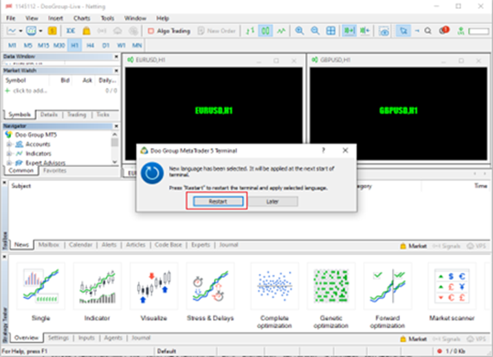Screen dimensions: 493x357
Task: Click the tile windows grid icon
Action: (x=331, y=31)
